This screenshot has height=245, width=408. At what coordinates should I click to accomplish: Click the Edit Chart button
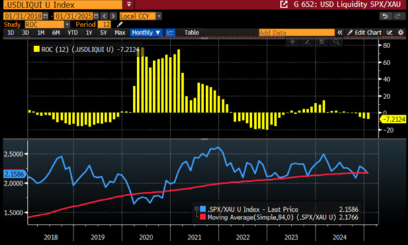365,33
